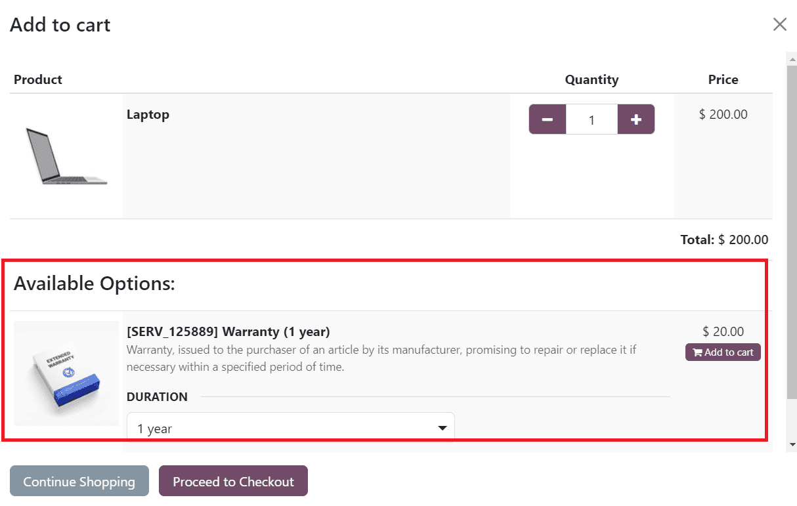Proceed to Checkout
The image size is (797, 506).
click(x=233, y=481)
